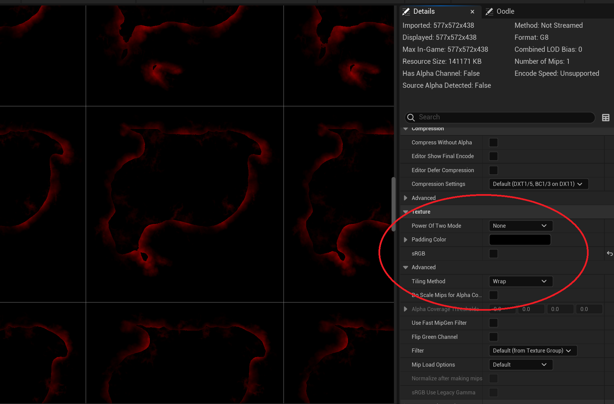Enable Compress Without Alpha
Image resolution: width=614 pixels, height=404 pixels.
[493, 142]
